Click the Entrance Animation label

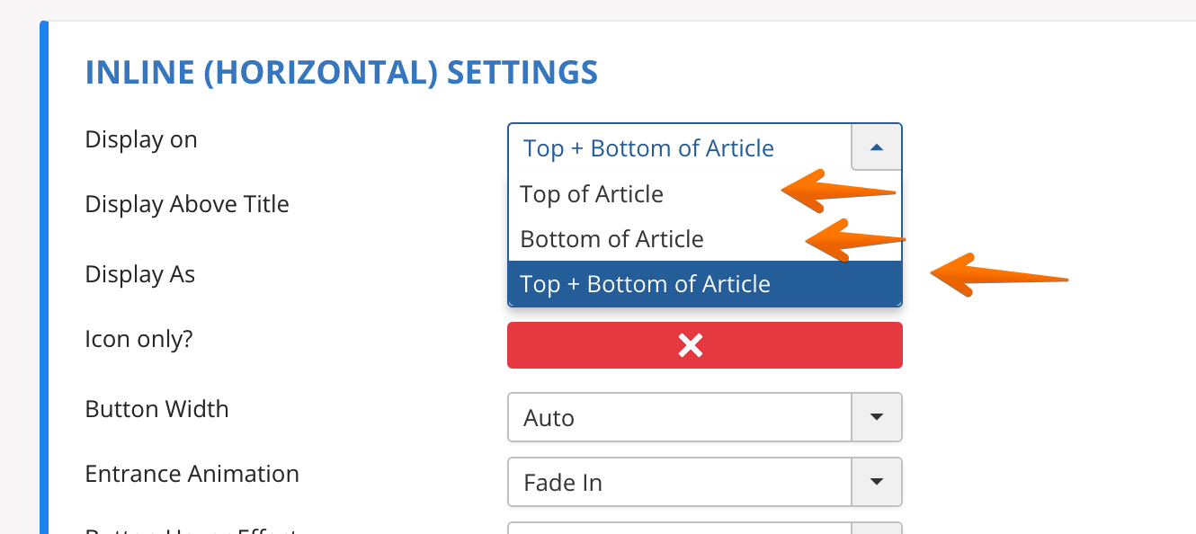click(192, 474)
